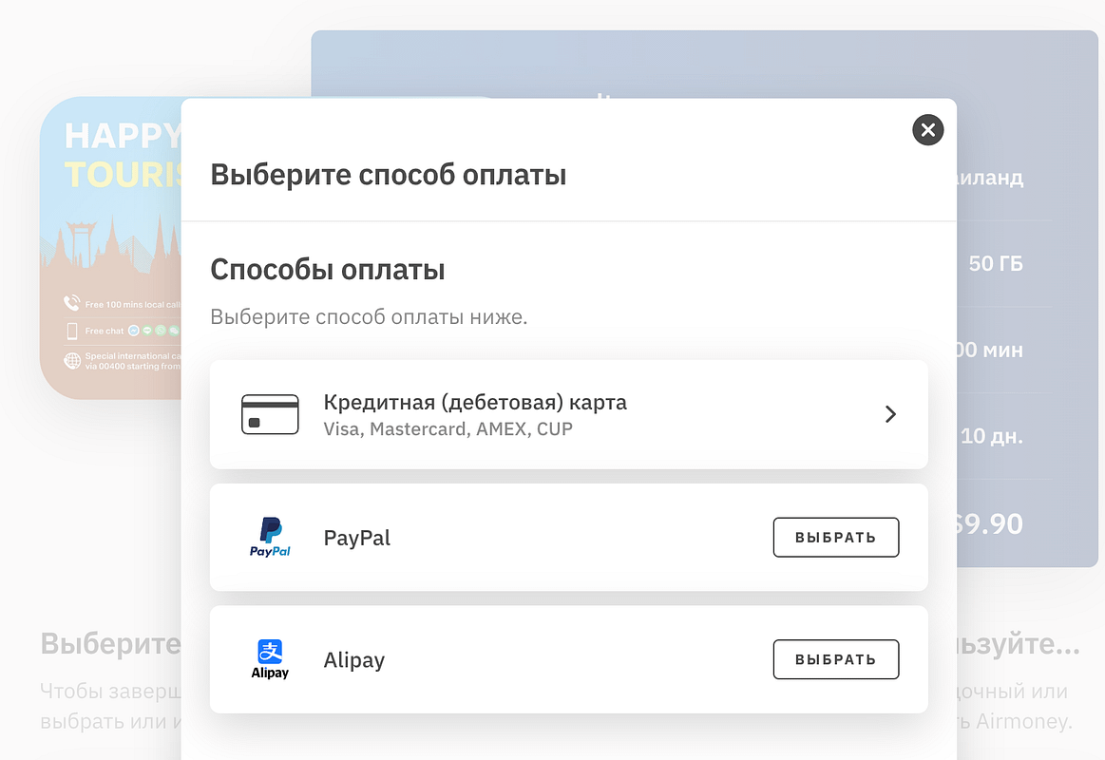1105x760 pixels.
Task: Click the close X icon on the dialog
Action: (928, 130)
